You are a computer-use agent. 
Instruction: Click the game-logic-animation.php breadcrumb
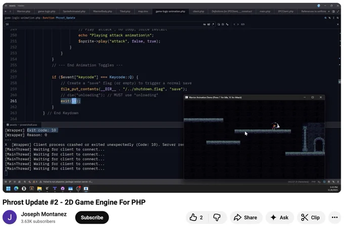[x=22, y=18]
